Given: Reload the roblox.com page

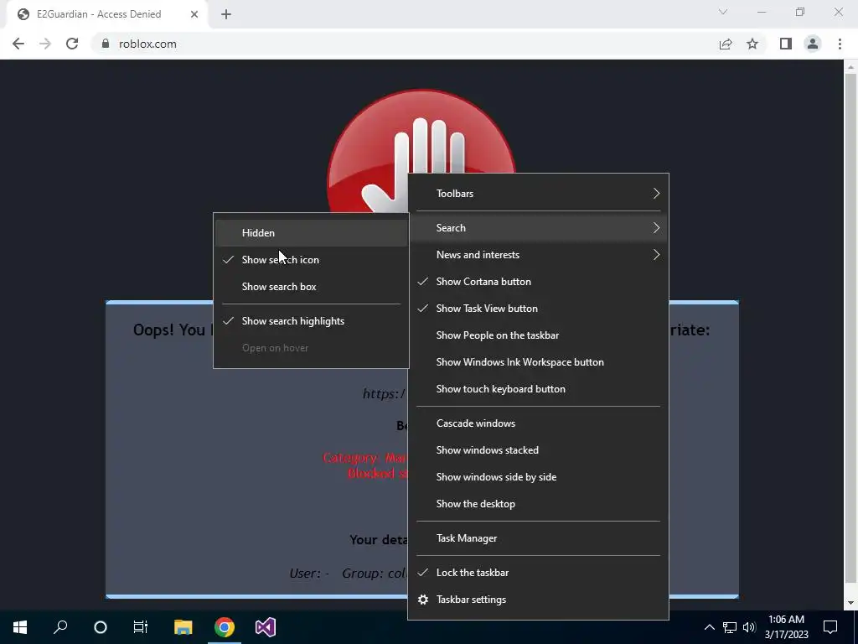Looking at the screenshot, I should point(72,44).
